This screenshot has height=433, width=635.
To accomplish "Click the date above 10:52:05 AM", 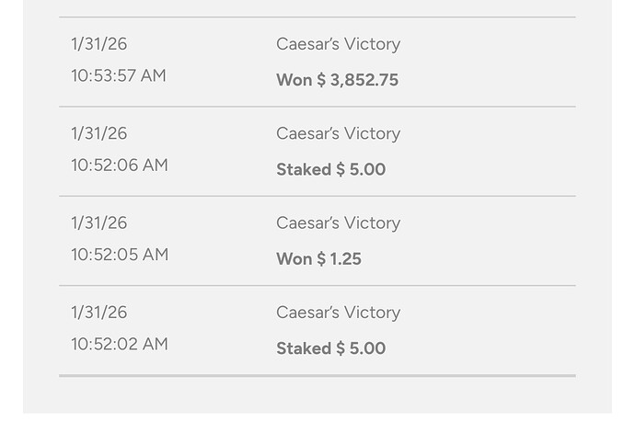I will pyautogui.click(x=98, y=222).
